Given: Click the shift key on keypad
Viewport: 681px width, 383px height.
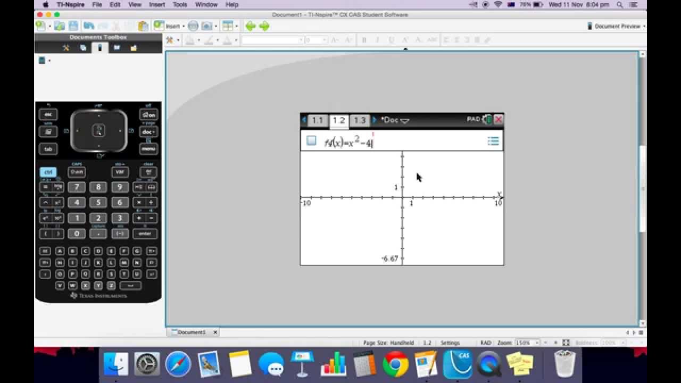Looking at the screenshot, I should (x=77, y=172).
